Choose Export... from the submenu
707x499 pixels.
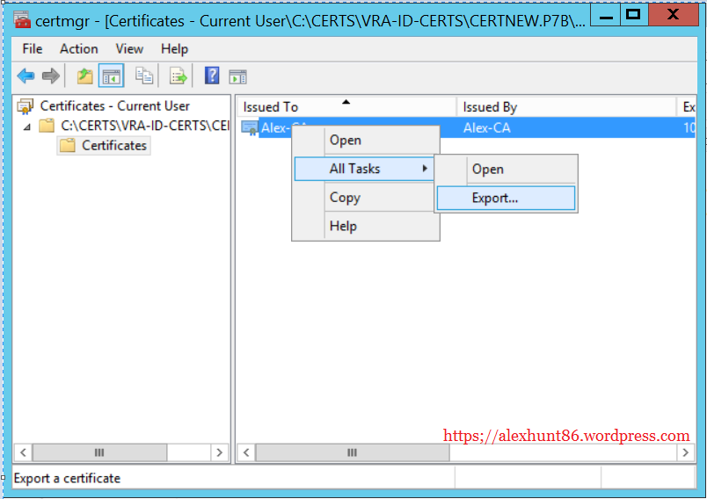click(495, 198)
